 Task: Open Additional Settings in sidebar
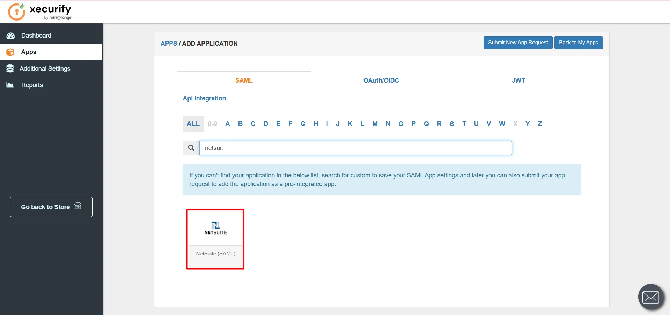(51, 69)
